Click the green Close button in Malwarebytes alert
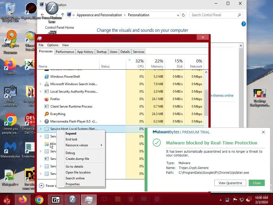The height and width of the screenshot is (205, 273). 257,183
